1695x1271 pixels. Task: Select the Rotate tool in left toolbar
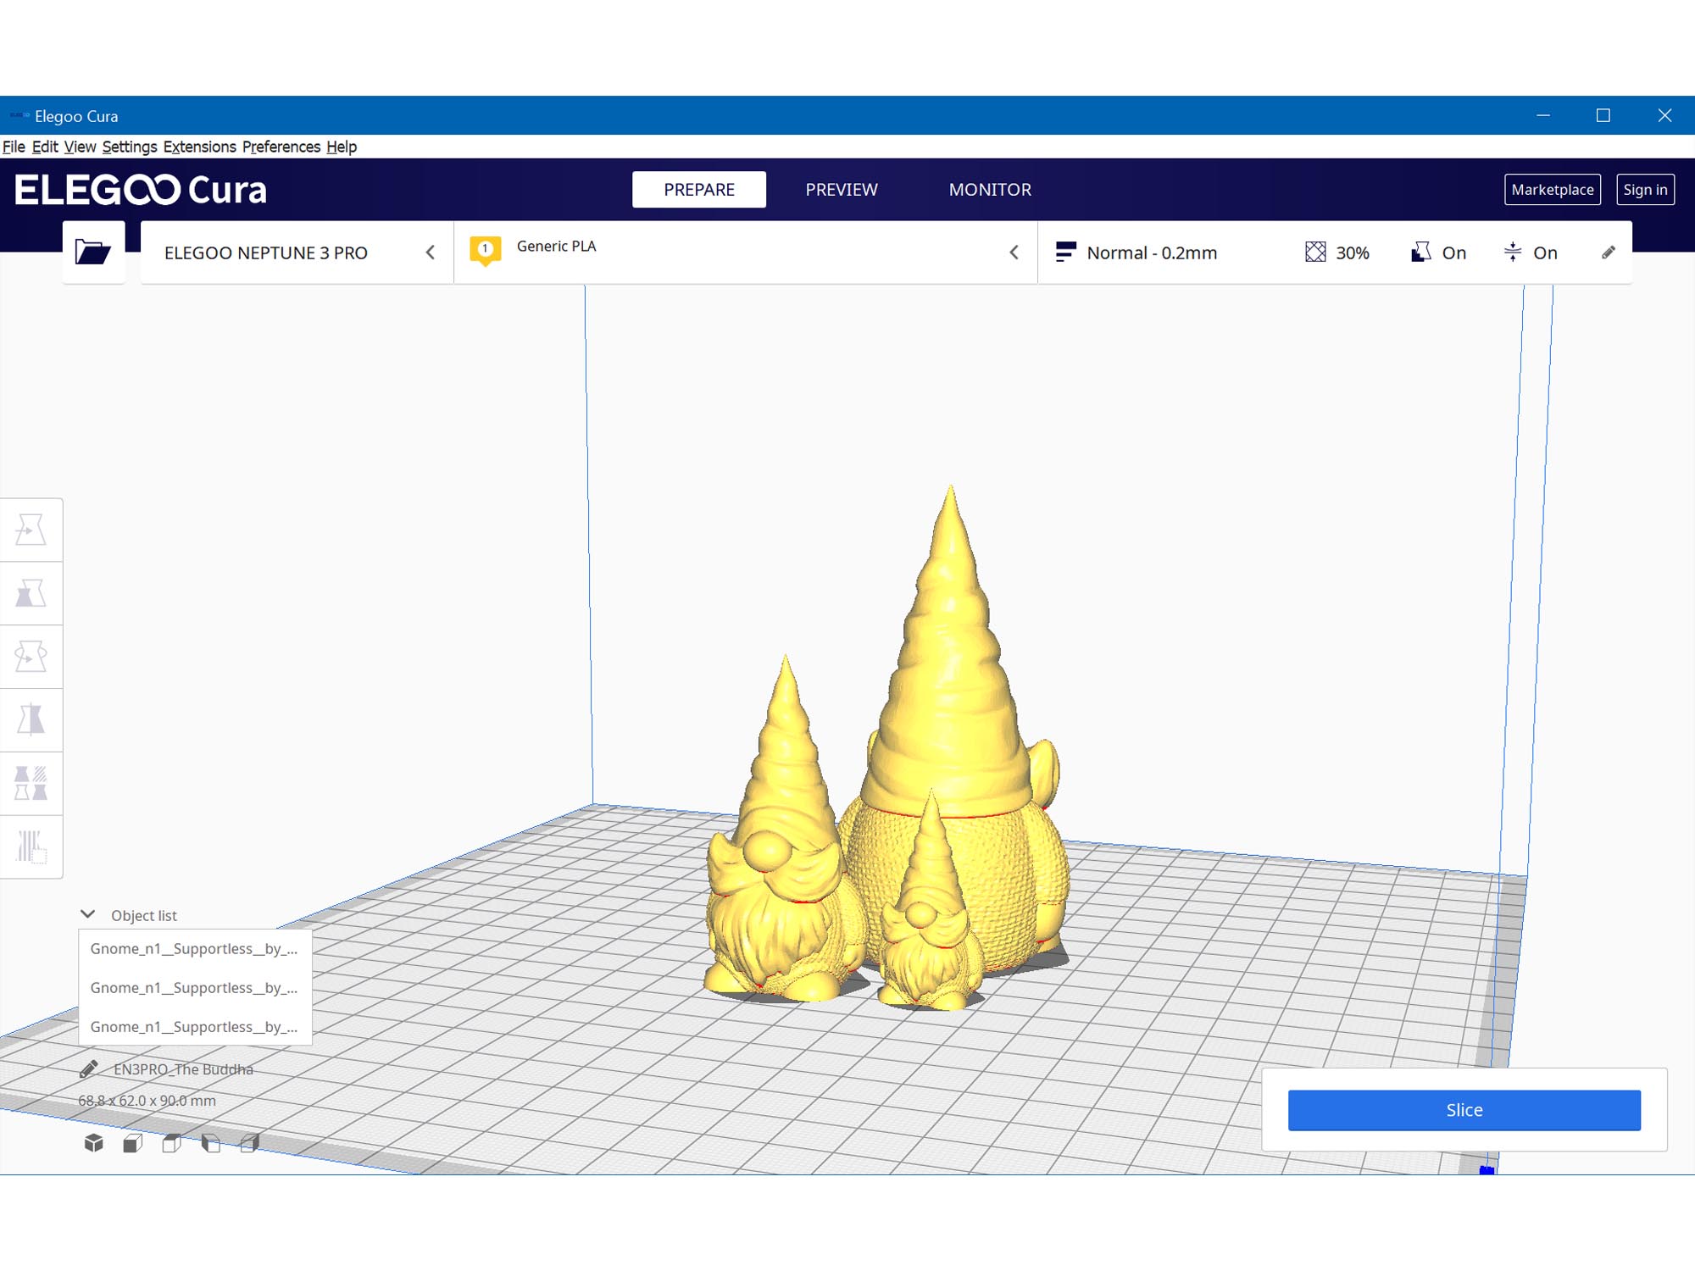click(x=31, y=657)
